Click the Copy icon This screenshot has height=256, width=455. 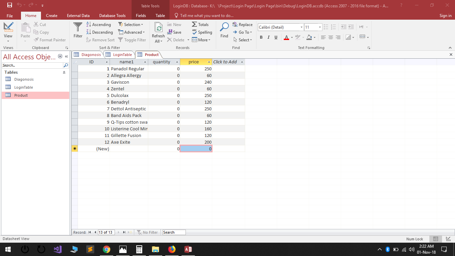click(x=41, y=32)
